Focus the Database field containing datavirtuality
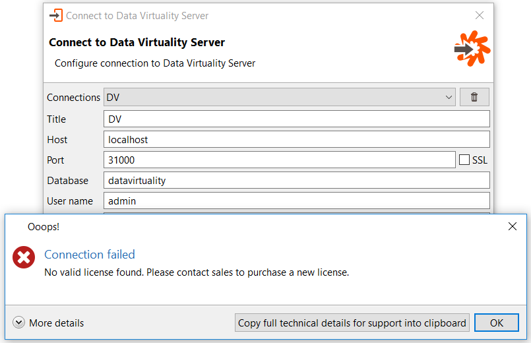Viewport: 531px width, 343px height. point(297,180)
